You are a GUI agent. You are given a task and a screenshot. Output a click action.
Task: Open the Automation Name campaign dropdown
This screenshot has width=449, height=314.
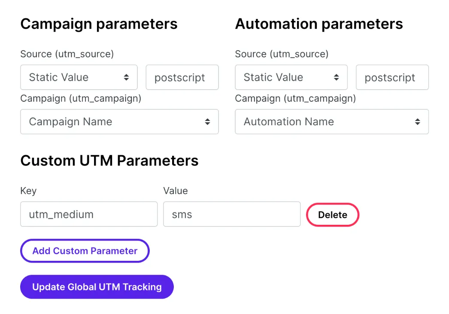coord(332,122)
